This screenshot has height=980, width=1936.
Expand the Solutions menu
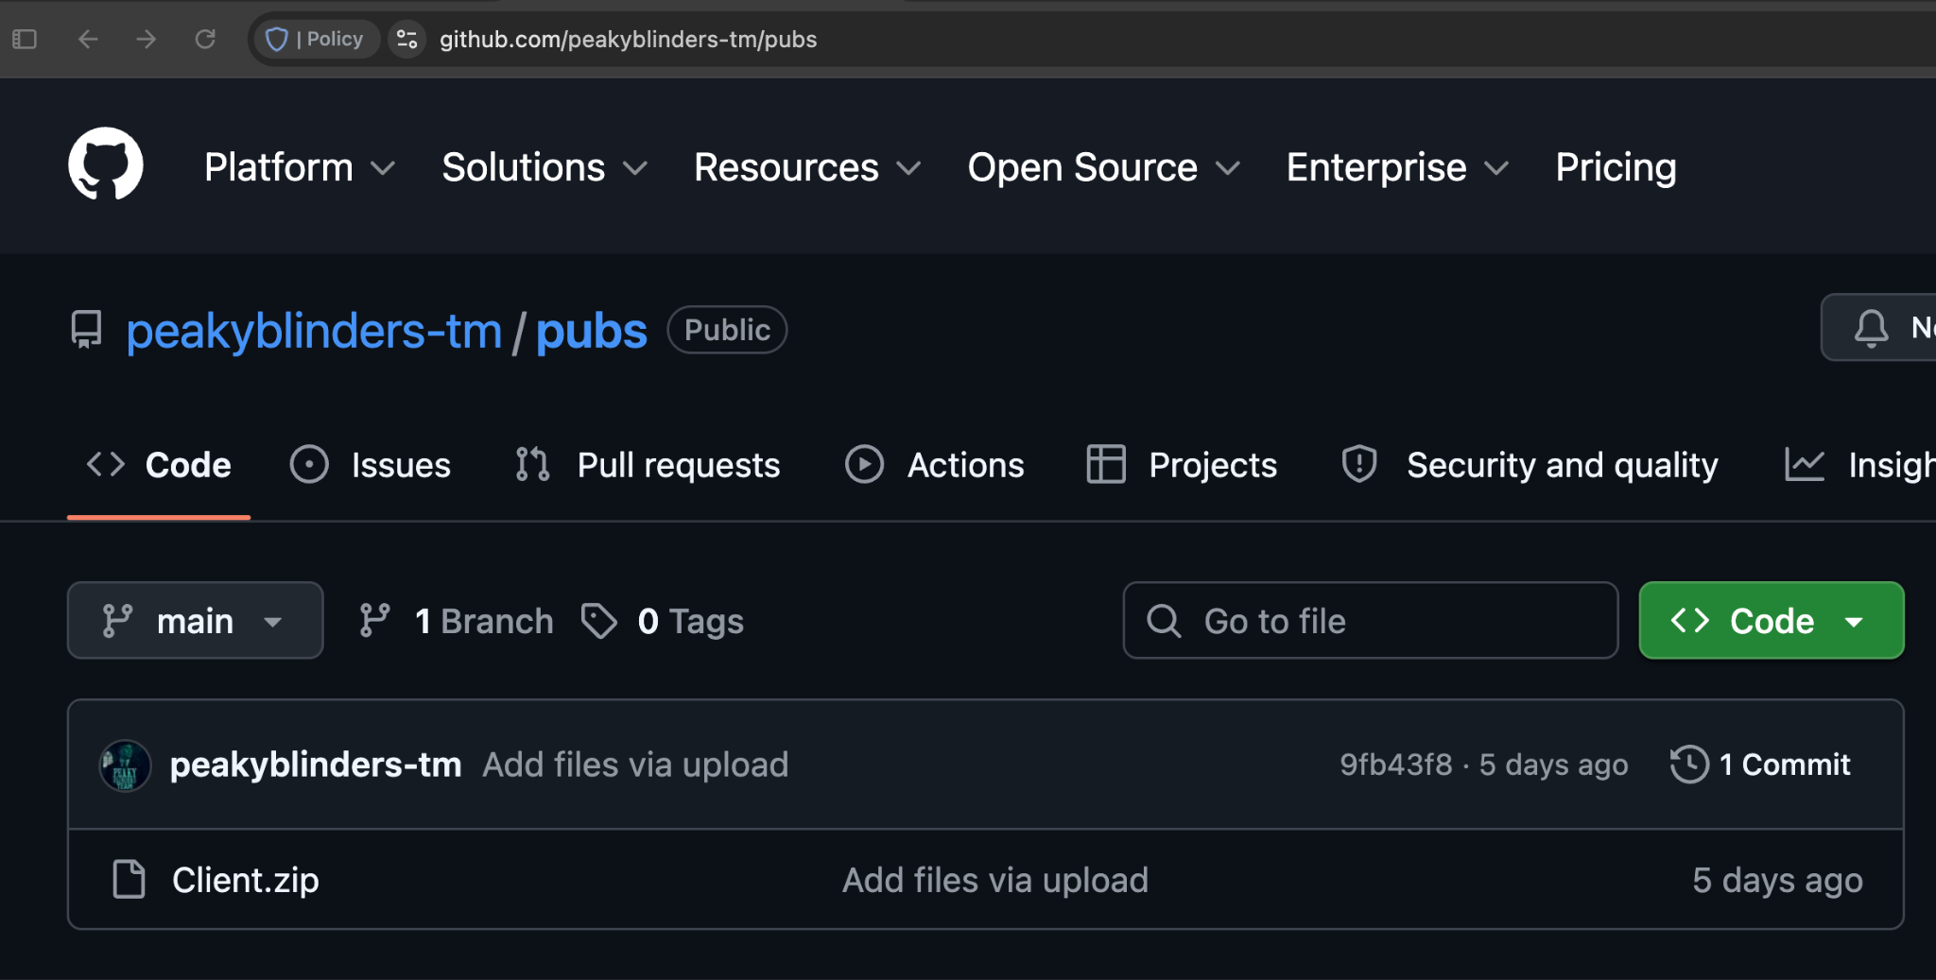point(544,167)
